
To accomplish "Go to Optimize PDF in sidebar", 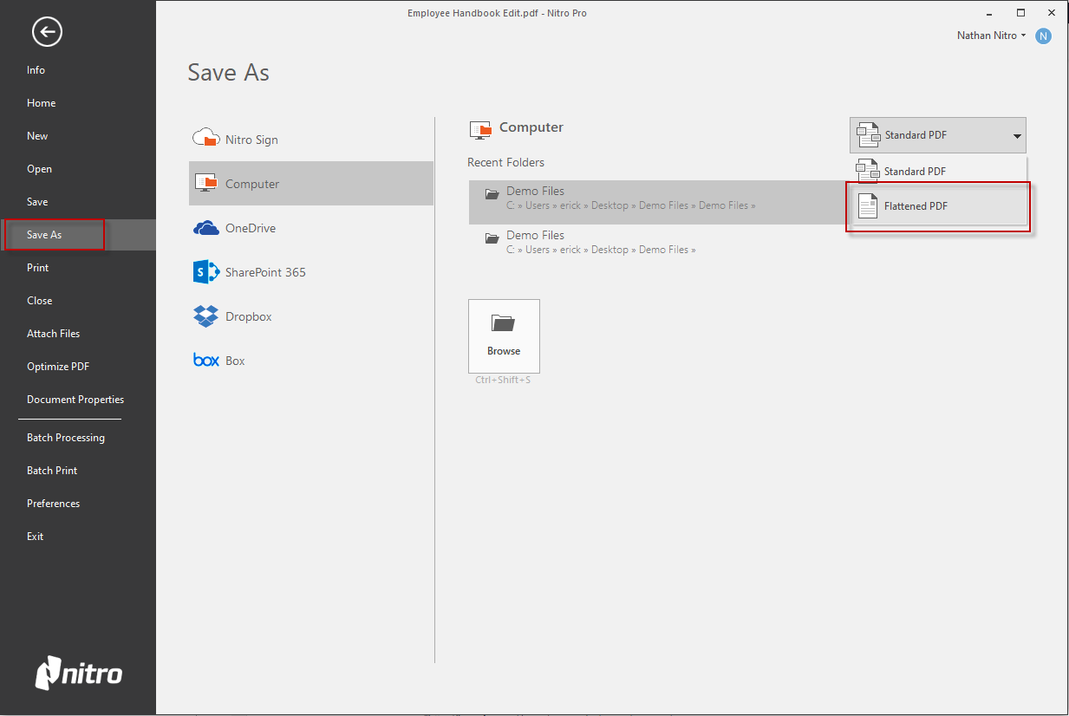I will coord(58,367).
